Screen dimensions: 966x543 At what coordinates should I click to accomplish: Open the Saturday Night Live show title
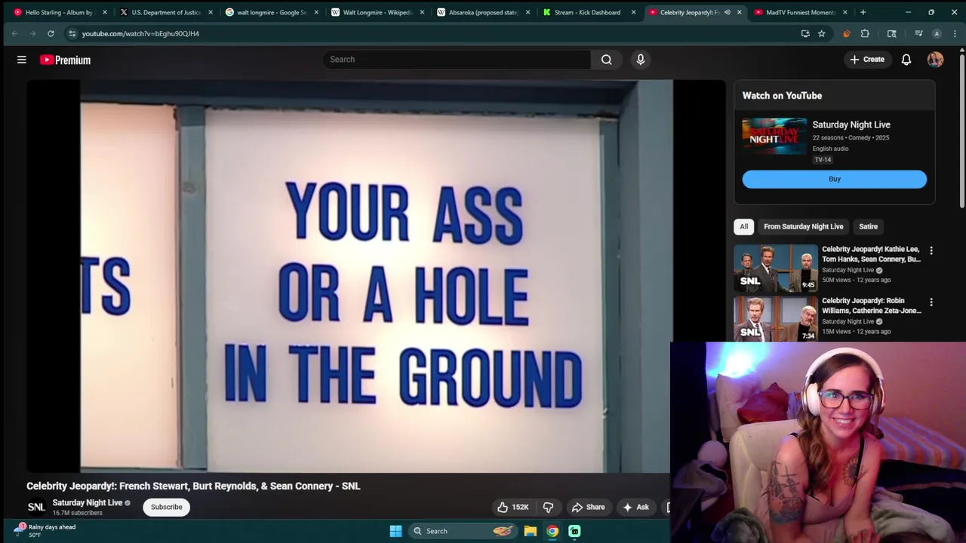[x=851, y=124]
